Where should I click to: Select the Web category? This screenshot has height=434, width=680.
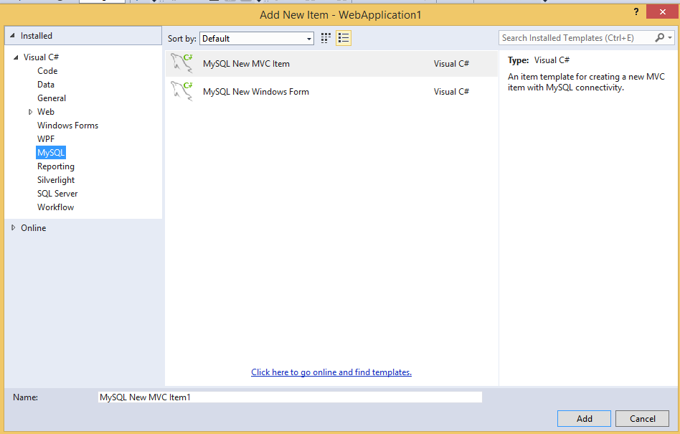click(x=45, y=112)
